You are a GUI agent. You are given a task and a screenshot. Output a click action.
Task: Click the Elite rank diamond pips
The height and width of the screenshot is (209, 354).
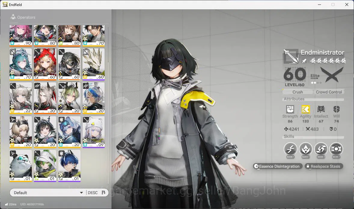(x=316, y=83)
